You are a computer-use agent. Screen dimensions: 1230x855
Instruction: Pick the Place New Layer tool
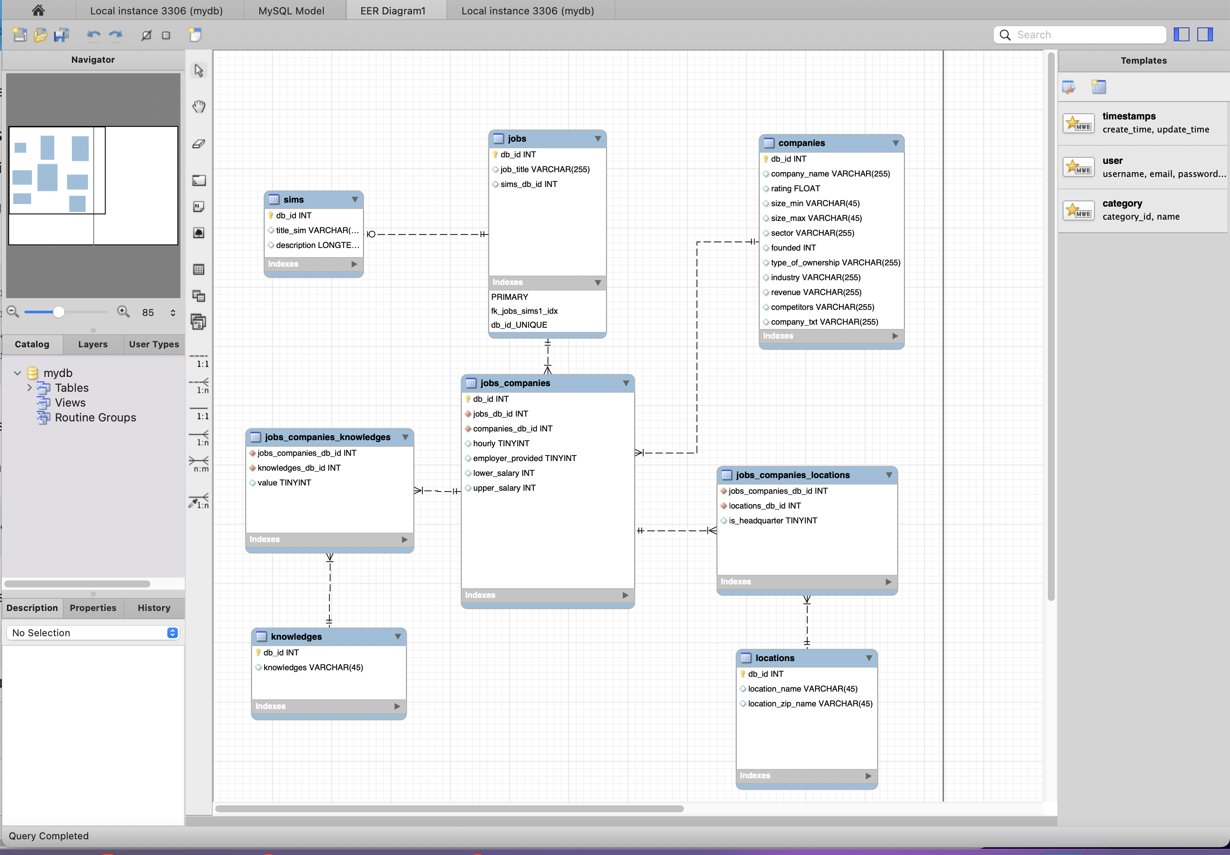coord(198,180)
